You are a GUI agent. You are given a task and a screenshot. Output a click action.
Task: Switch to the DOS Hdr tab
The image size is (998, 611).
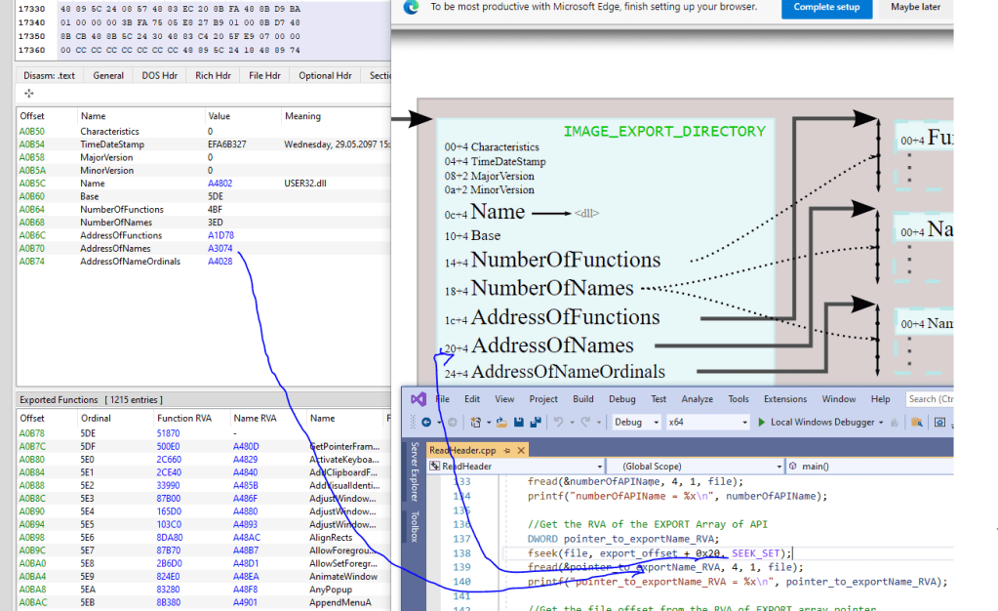160,75
